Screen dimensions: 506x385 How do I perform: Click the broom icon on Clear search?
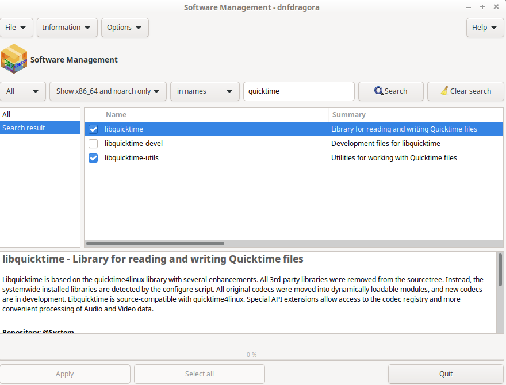tap(444, 91)
